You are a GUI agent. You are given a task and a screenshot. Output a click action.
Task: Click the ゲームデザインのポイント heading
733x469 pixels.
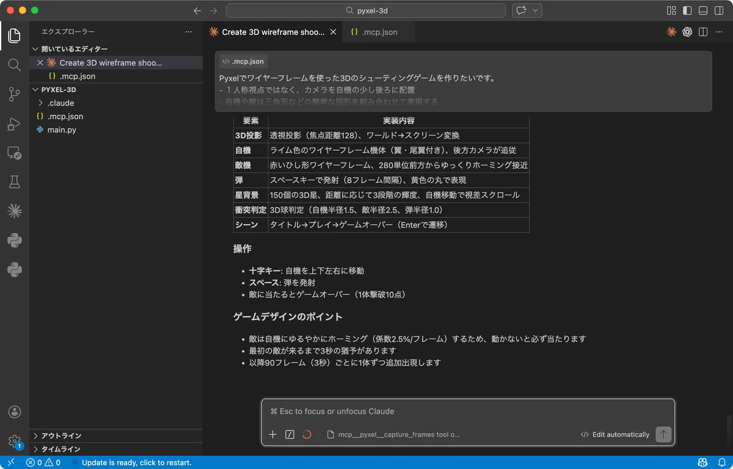pyautogui.click(x=288, y=316)
